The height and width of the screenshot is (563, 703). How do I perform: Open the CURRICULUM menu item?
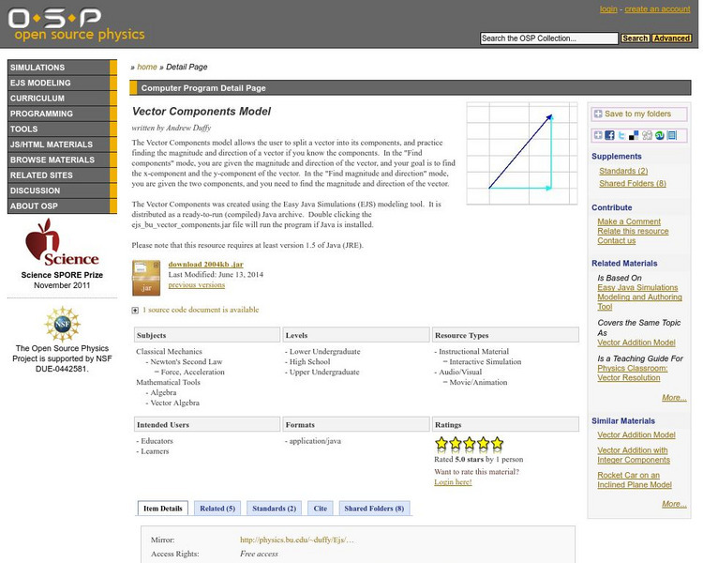tap(62, 99)
